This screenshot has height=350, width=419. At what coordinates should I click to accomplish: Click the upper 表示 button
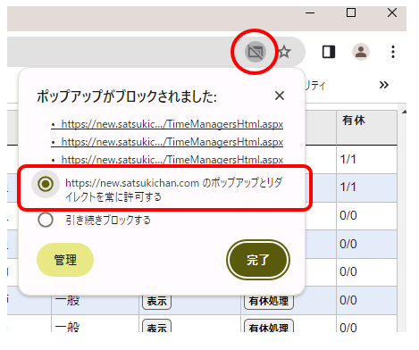click(156, 301)
